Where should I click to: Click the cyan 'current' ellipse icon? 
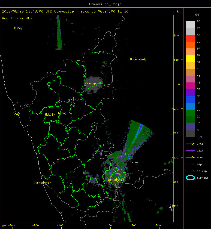[190, 178]
